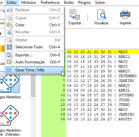Click the Gerar Time / Mês list icon

(x=9, y=70)
